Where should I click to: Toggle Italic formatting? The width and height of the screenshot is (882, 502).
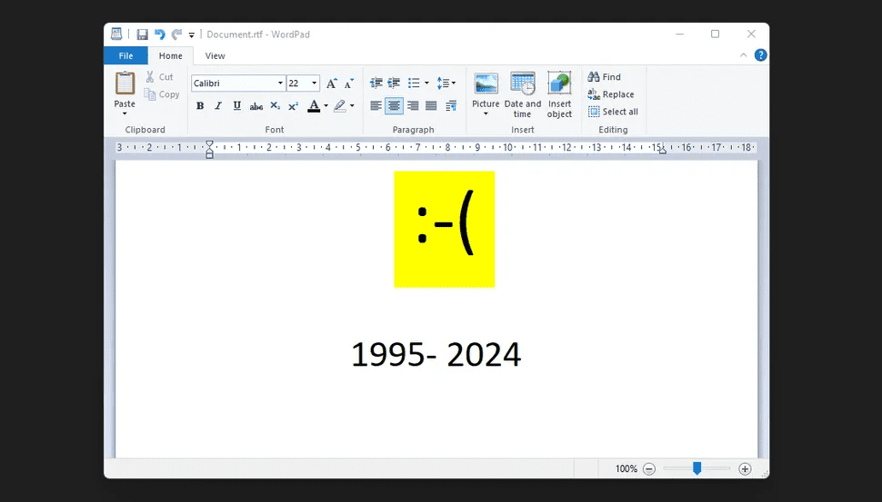(x=218, y=106)
